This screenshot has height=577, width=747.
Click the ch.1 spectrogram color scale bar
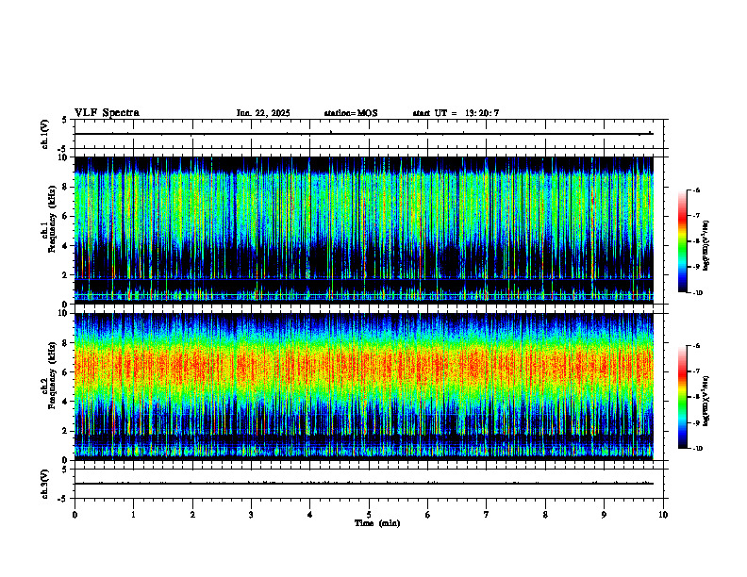(682, 241)
